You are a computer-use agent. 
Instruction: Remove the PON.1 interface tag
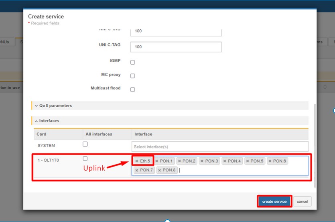(x=157, y=161)
